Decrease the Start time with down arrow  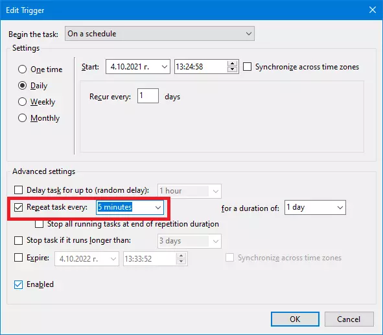click(x=232, y=69)
